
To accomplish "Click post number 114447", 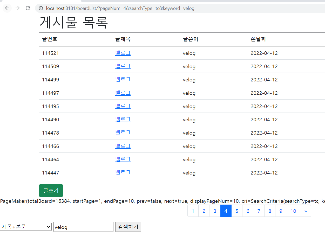I will click(50, 173).
